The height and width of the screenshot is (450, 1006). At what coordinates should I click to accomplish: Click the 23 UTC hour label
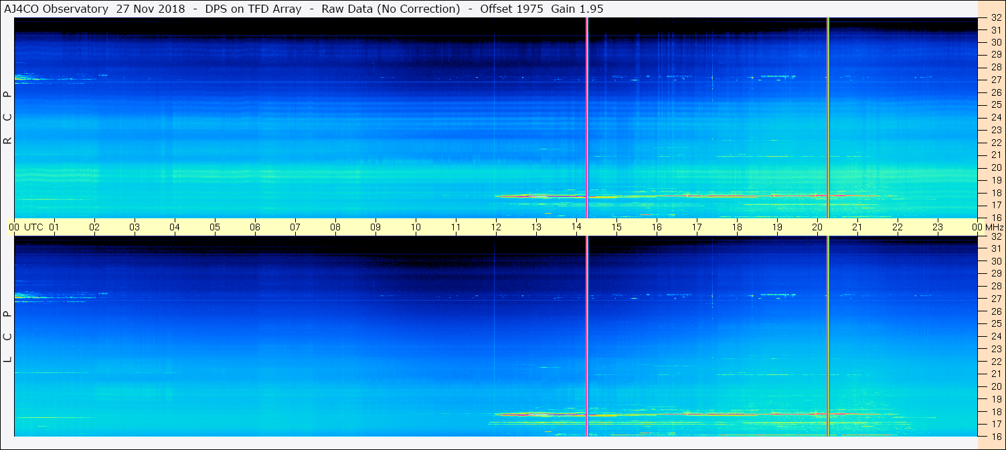(x=938, y=227)
